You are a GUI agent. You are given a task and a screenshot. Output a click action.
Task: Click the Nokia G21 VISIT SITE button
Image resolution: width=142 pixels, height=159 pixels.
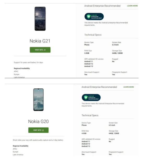(x=40, y=50)
